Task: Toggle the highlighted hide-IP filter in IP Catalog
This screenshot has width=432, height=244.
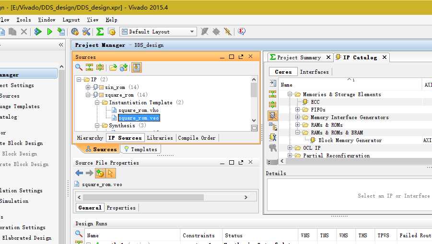Action: coord(272,116)
